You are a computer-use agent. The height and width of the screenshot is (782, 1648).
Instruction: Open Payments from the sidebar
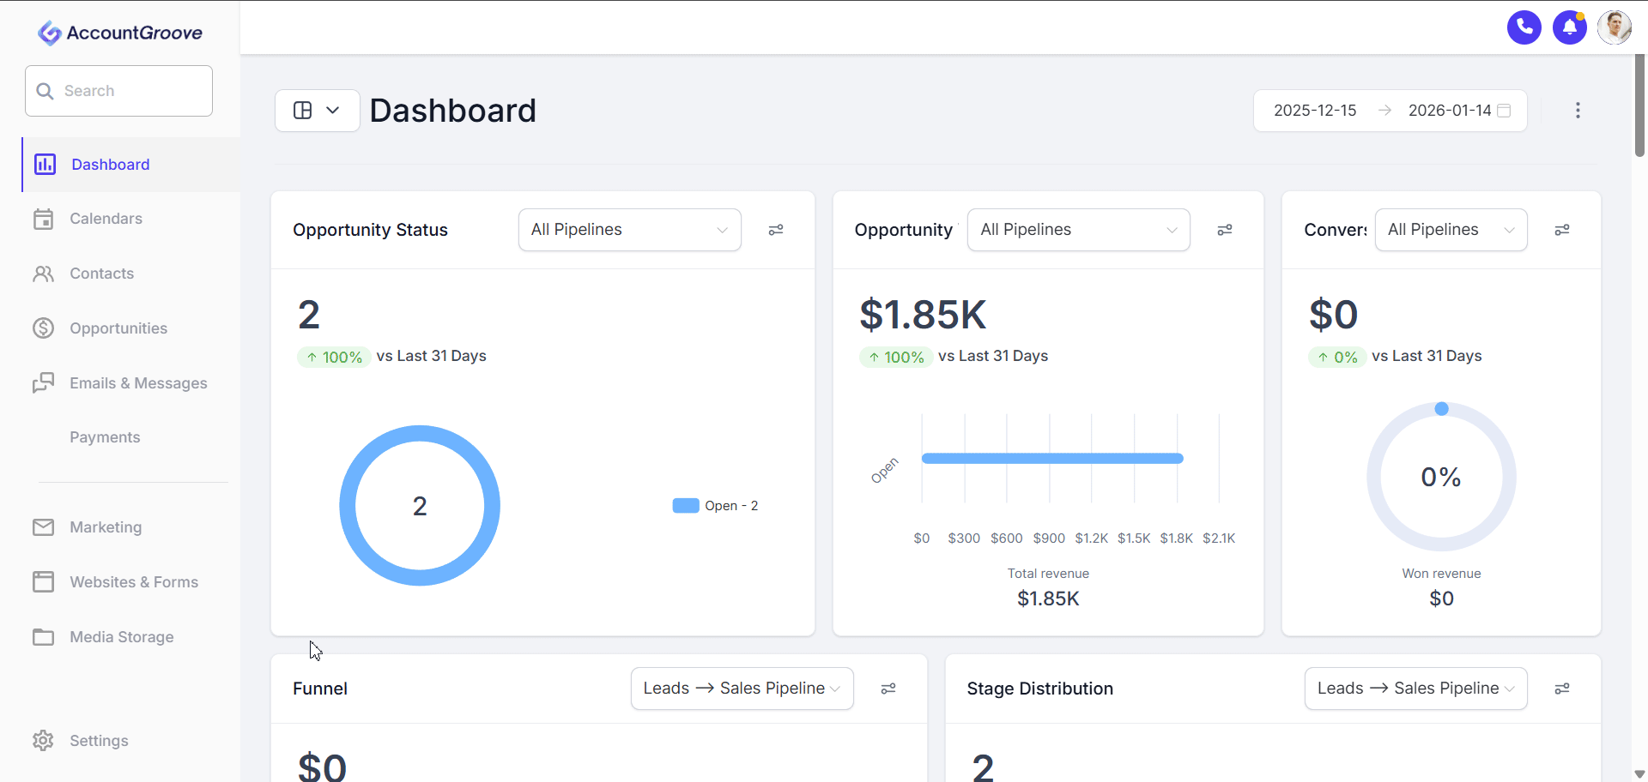click(105, 437)
